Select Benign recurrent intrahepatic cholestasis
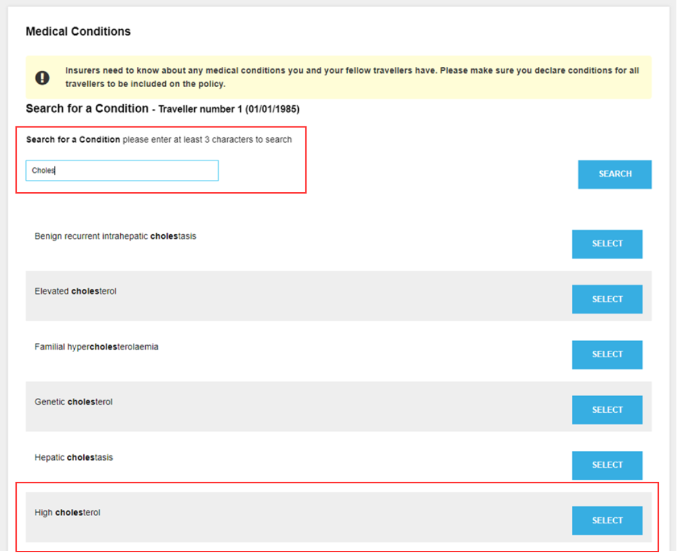Image resolution: width=677 pixels, height=556 pixels. (x=607, y=244)
